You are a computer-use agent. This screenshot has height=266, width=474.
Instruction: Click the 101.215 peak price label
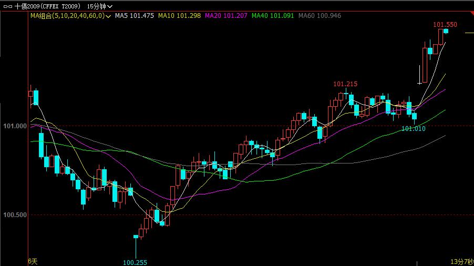point(345,84)
